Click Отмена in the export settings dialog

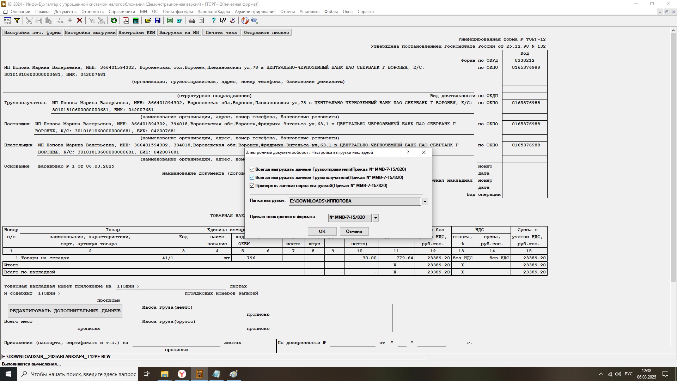[354, 231]
